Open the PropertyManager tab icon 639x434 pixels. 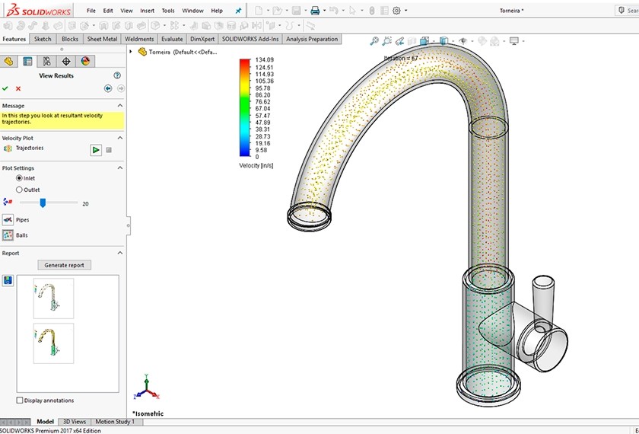27,61
